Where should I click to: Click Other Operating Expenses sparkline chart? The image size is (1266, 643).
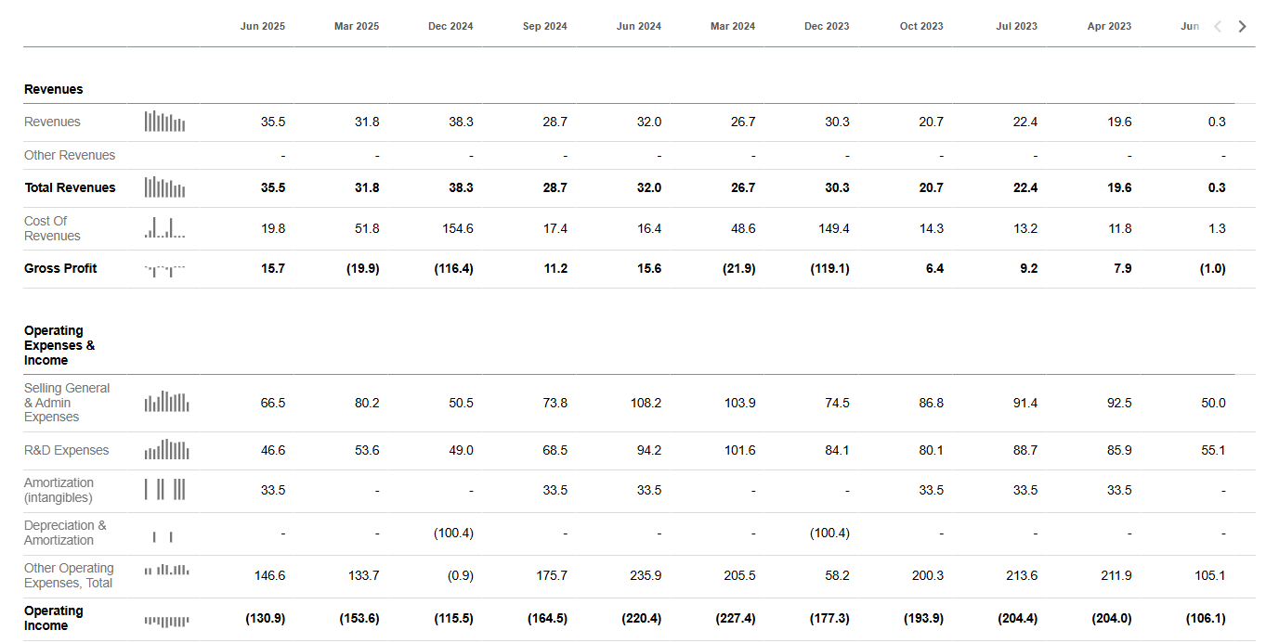click(166, 570)
